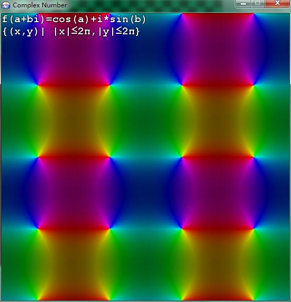Screen dimensions: 291x302
Task: Maximize the Complex Number window
Action: point(258,4)
